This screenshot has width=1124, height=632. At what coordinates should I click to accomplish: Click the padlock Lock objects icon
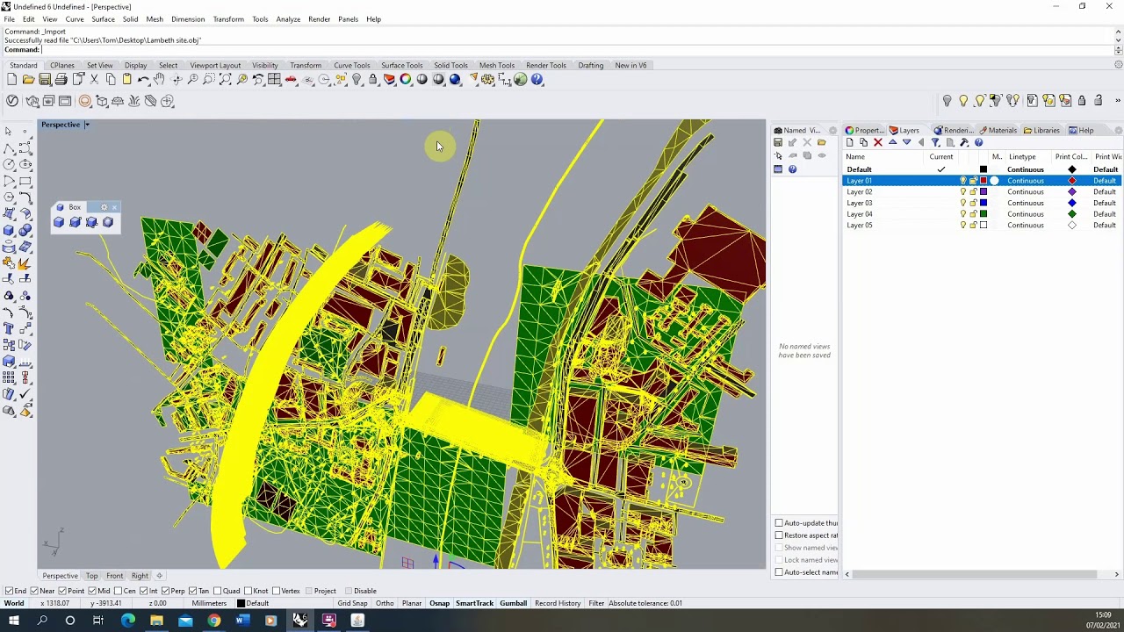(373, 80)
